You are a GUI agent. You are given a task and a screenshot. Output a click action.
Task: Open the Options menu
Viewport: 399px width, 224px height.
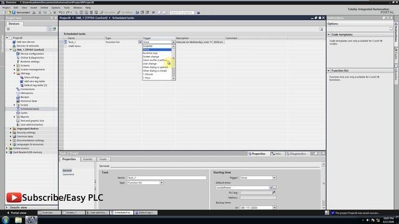tap(55, 7)
